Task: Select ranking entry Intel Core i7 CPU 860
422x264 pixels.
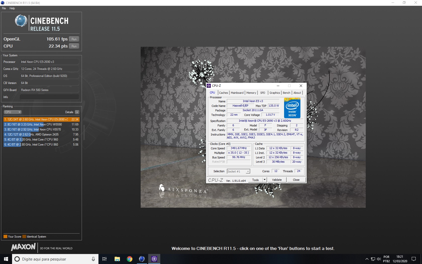Action: click(x=41, y=145)
